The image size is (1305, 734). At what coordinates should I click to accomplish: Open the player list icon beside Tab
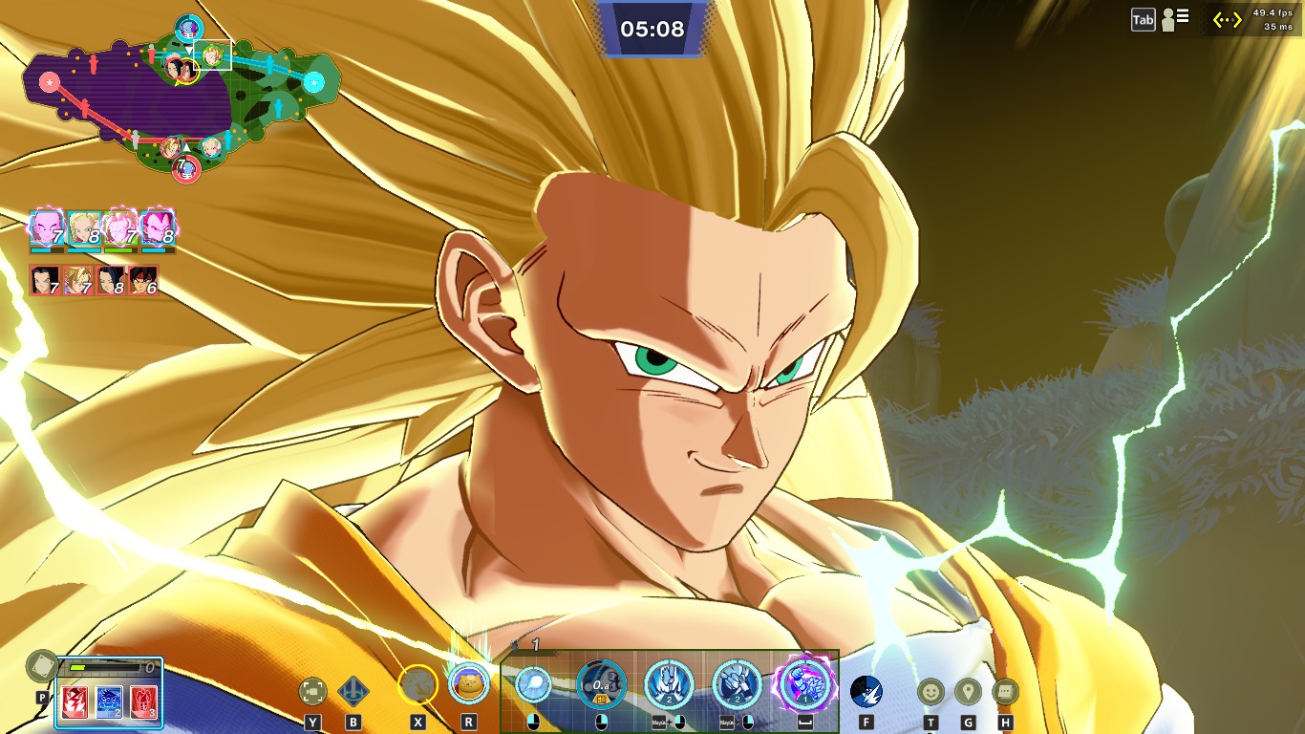click(x=1174, y=19)
